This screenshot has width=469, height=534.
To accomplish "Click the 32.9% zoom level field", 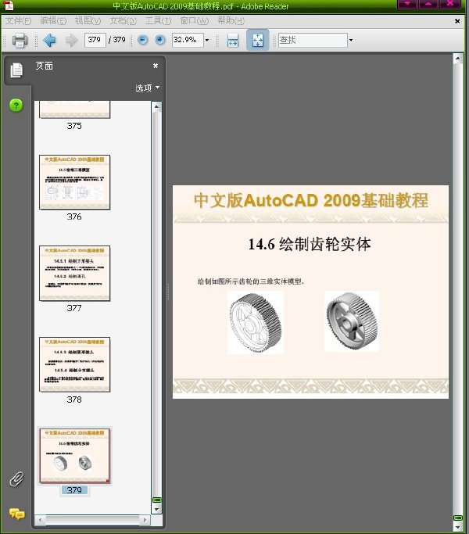I will point(188,40).
